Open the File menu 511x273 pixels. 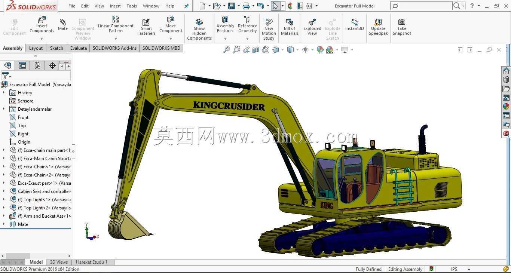click(x=72, y=6)
